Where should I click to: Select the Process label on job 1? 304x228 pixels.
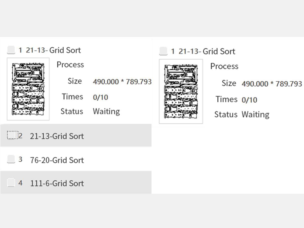pos(70,65)
